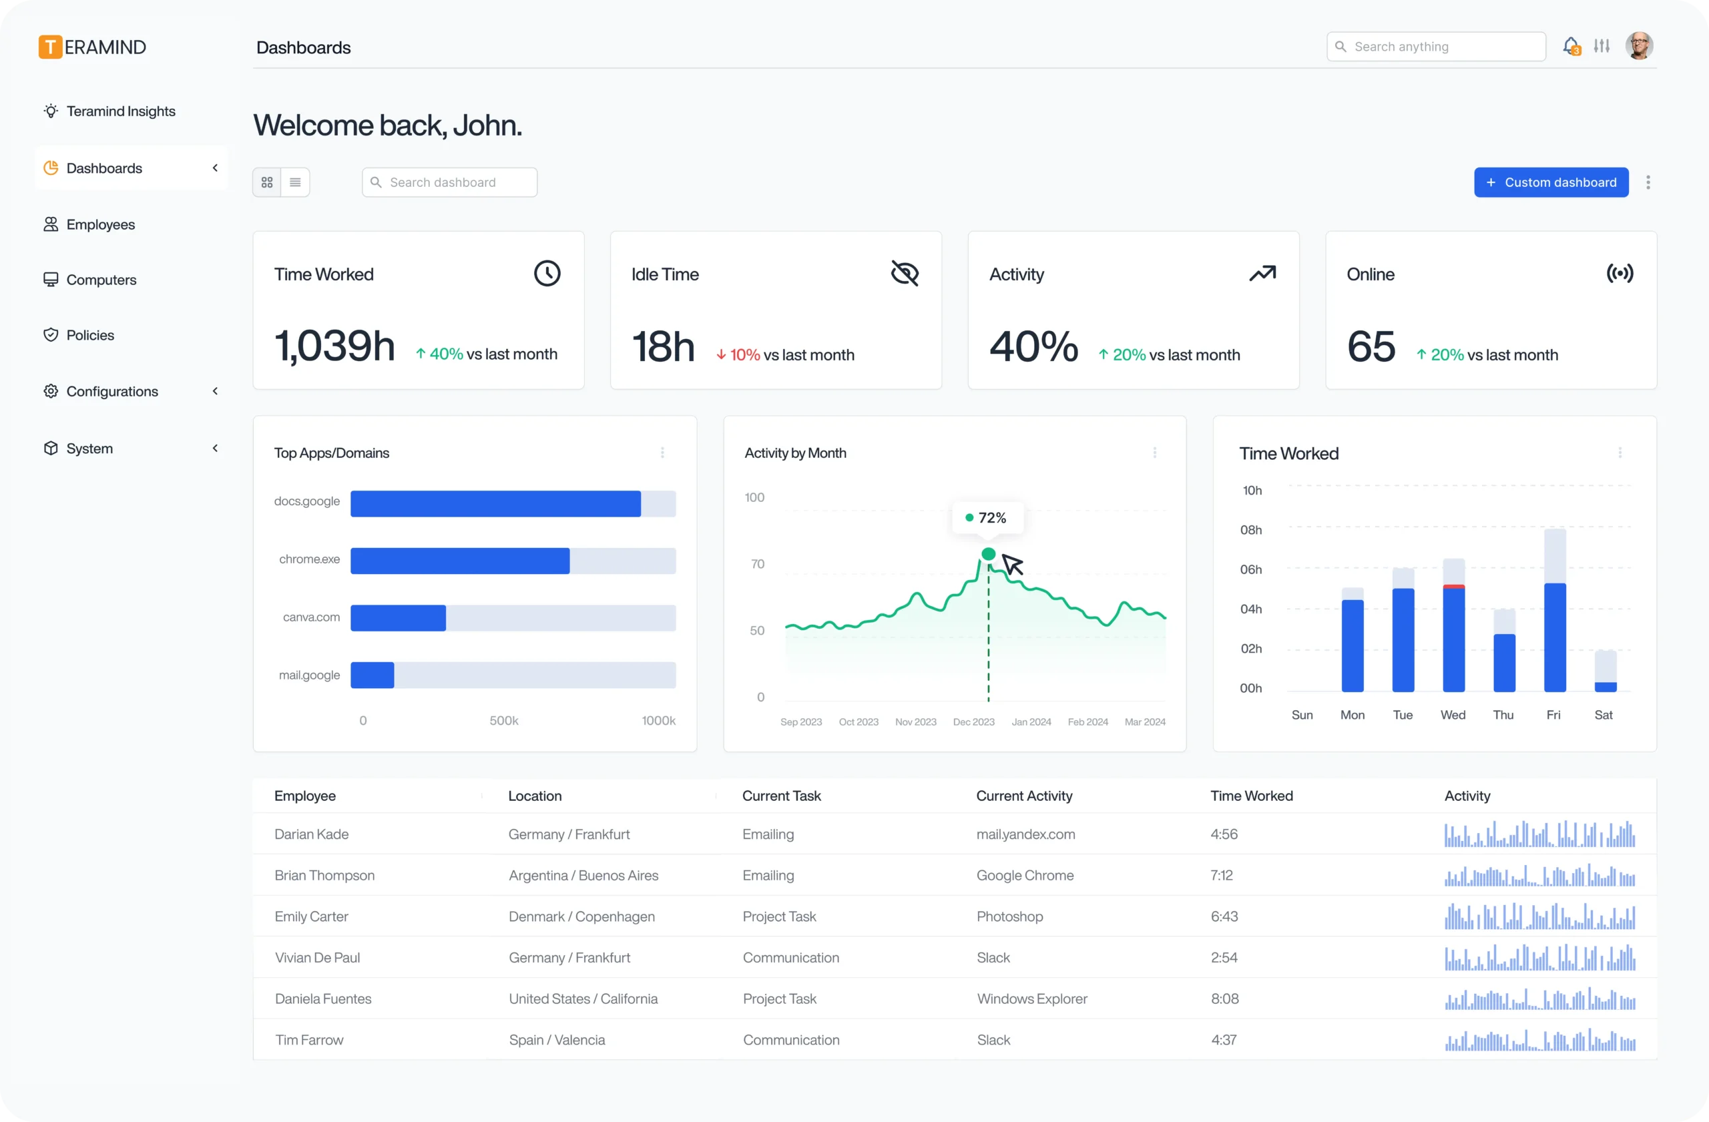
Task: Open the Computers section
Action: [x=101, y=279]
